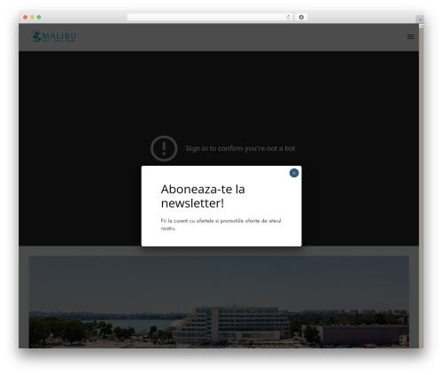Maximize the window with the green button

point(39,17)
